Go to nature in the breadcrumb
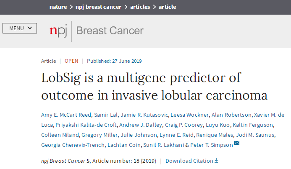This screenshot has width=291, height=169. [58, 7]
